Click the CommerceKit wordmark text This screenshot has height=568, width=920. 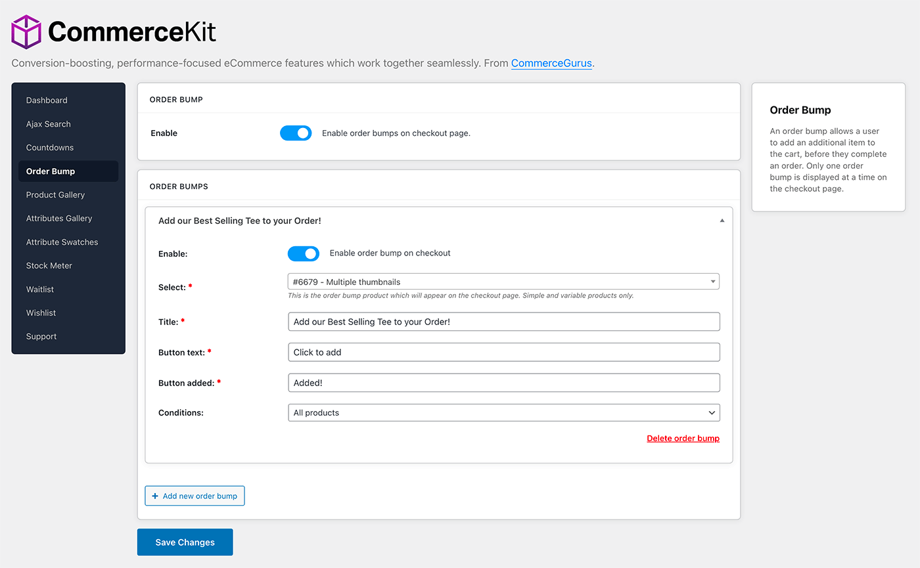(x=132, y=32)
